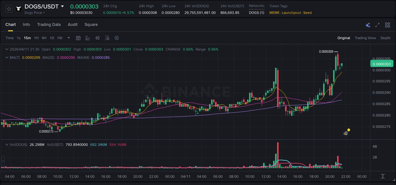
Task: Select the 1H interval
Action: coord(36,38)
